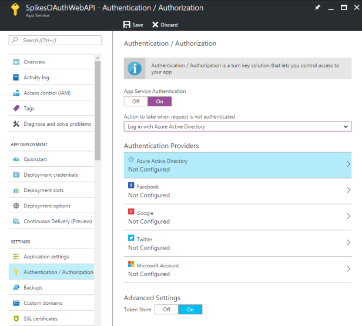This screenshot has height=326, width=362.
Task: Switch Token Store to Off
Action: coord(166,310)
